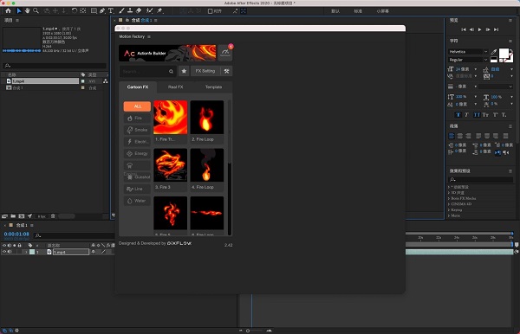520x334 pixels.
Task: Open the Motion Factory panel menu icon
Action: click(x=149, y=36)
